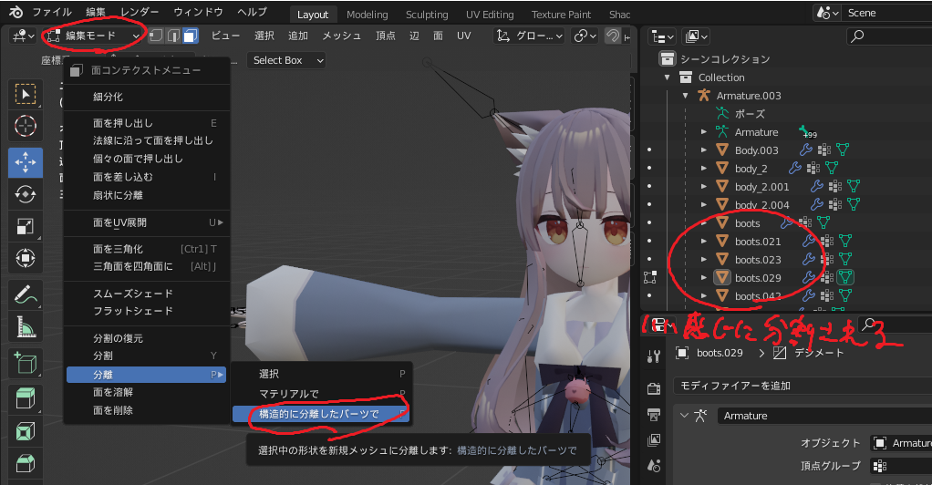This screenshot has height=485, width=932.
Task: Open the Tool properties tab icon
Action: pyautogui.click(x=654, y=356)
